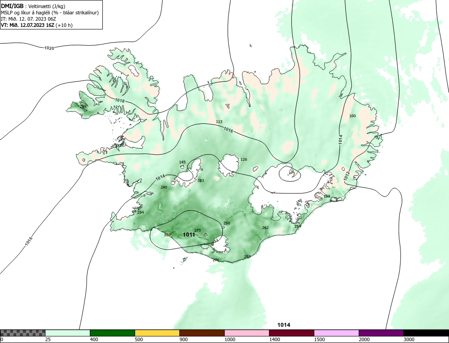Pick the dark green 400–500 legend swatch
Screen dimensions: 449x343
pos(112,333)
